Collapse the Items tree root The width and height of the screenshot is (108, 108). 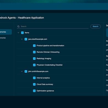18,33
